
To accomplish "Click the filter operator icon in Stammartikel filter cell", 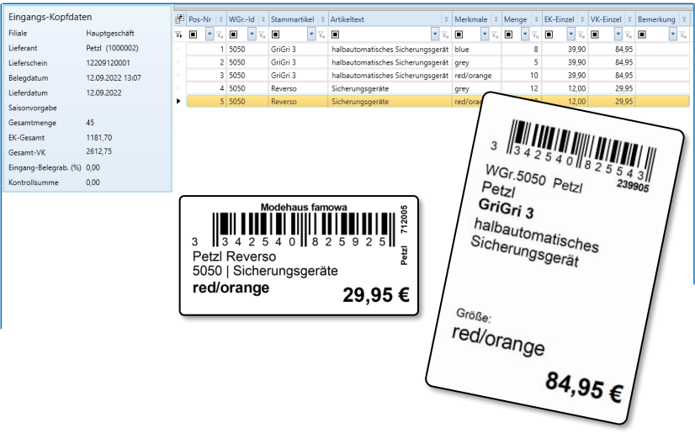I will point(276,34).
